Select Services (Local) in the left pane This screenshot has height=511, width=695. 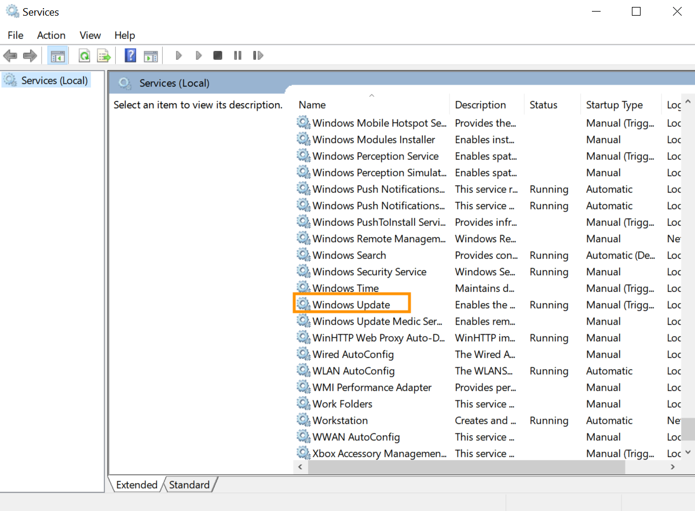pyautogui.click(x=46, y=80)
